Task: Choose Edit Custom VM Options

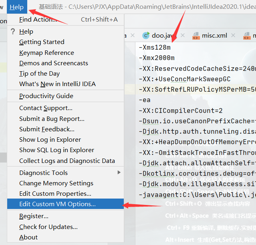Action: 65,204
